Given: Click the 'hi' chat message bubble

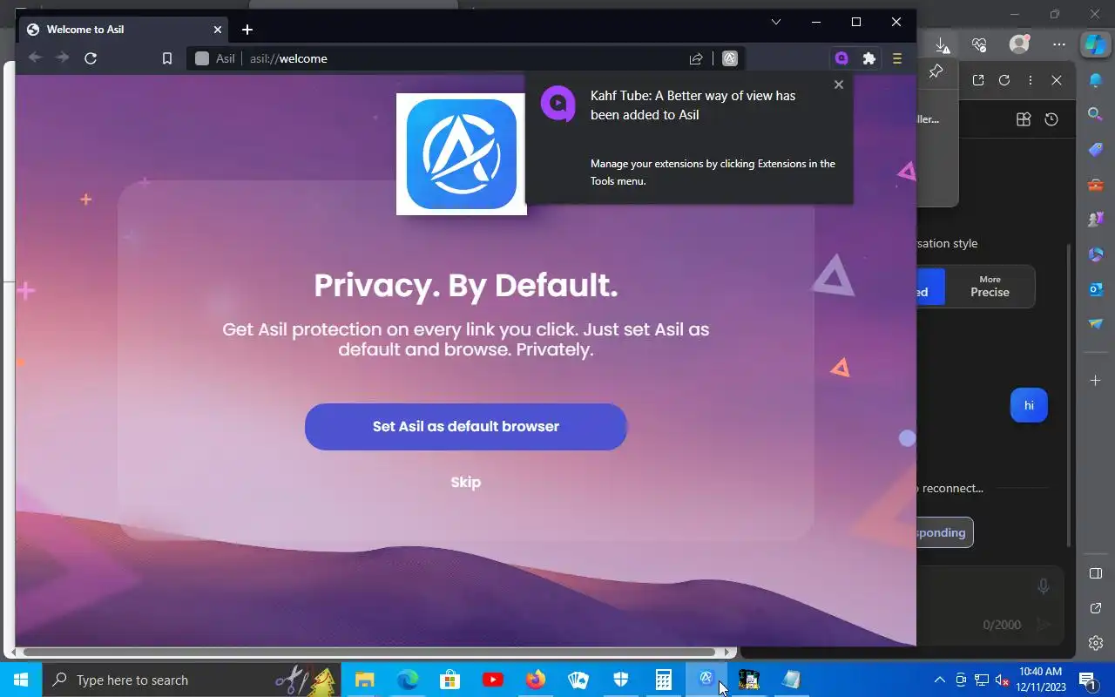Looking at the screenshot, I should 1029,405.
